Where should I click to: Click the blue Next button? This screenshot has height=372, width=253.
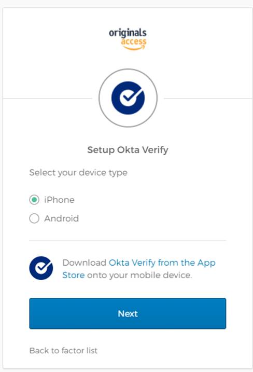click(128, 313)
